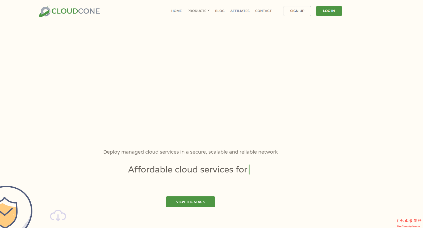The image size is (423, 228).
Task: Visit the AFFILIATES nav link
Action: (x=240, y=11)
